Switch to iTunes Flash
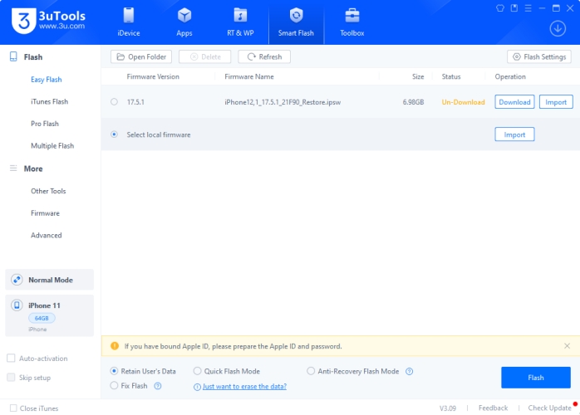The image size is (580, 415). [x=49, y=102]
